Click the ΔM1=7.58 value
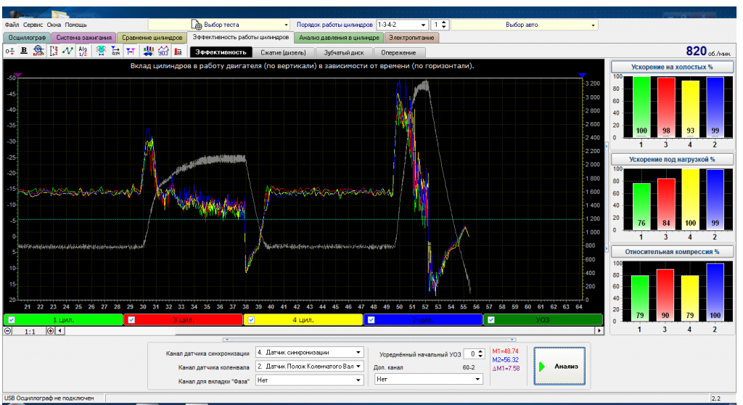 pyautogui.click(x=506, y=369)
